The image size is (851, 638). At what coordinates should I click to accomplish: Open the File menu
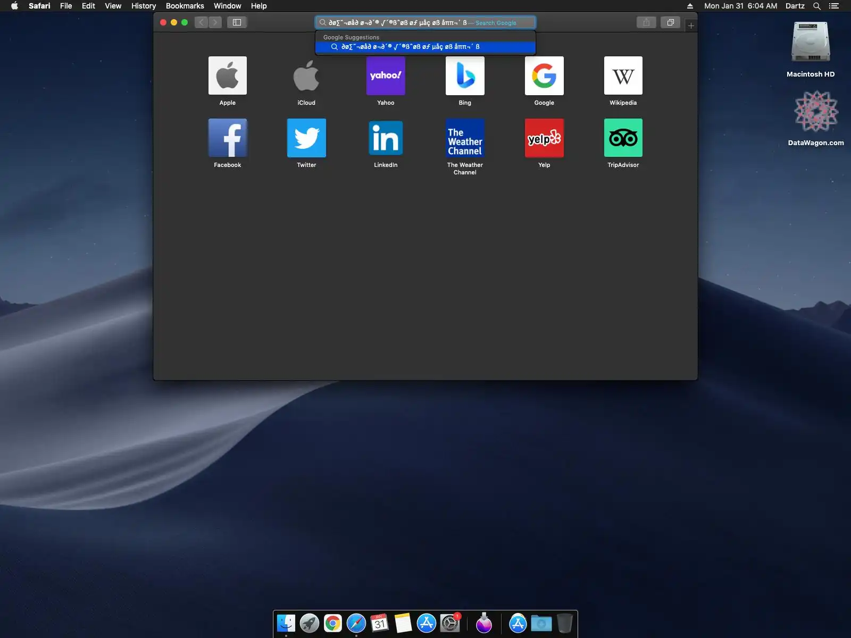66,6
